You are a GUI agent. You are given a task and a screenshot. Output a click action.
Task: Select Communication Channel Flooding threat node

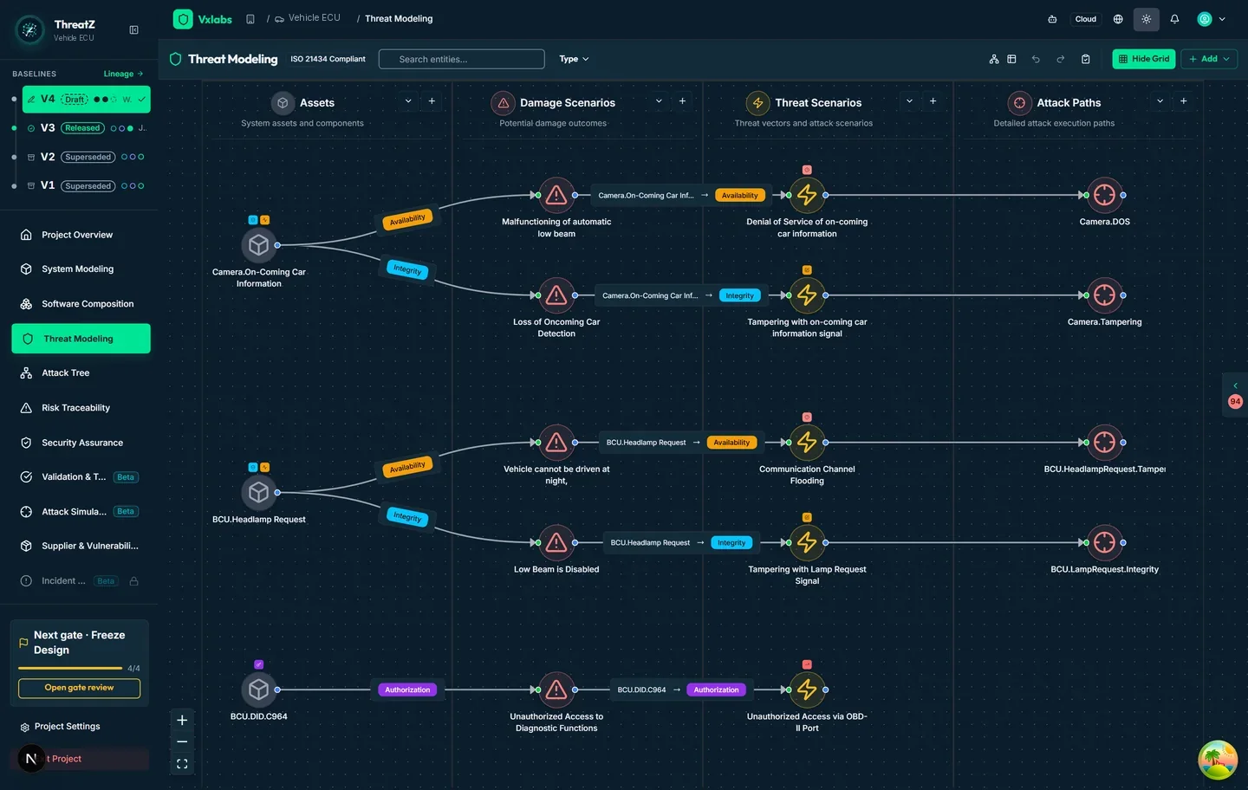pos(807,443)
